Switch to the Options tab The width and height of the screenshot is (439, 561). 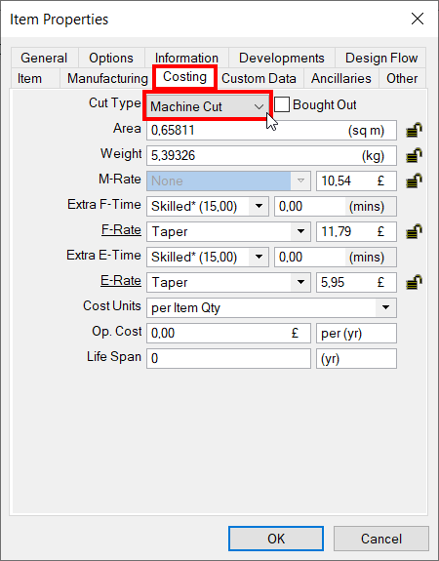111,58
